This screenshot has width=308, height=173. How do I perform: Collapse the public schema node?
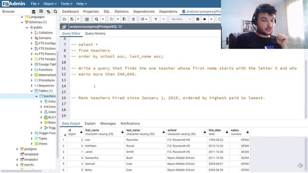coord(27,27)
